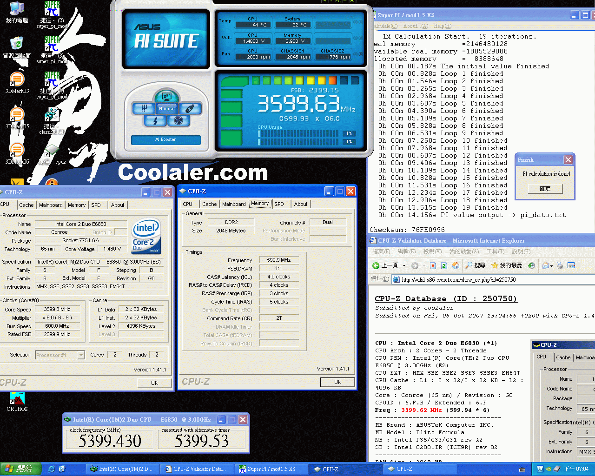
Task: Click OK in left CPU-Z CPU window
Action: [155, 383]
